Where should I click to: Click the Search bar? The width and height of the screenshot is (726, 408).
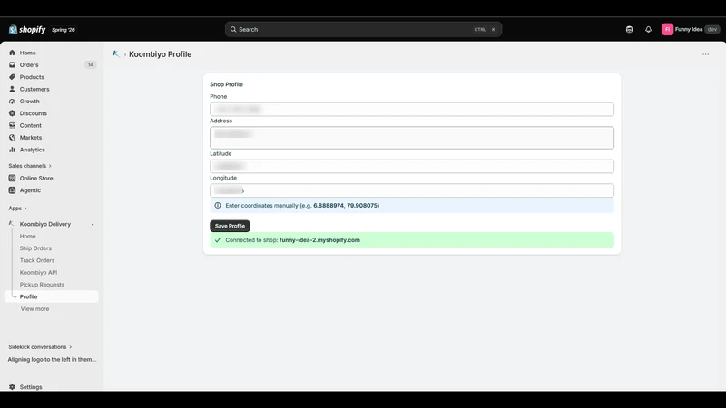coord(364,29)
